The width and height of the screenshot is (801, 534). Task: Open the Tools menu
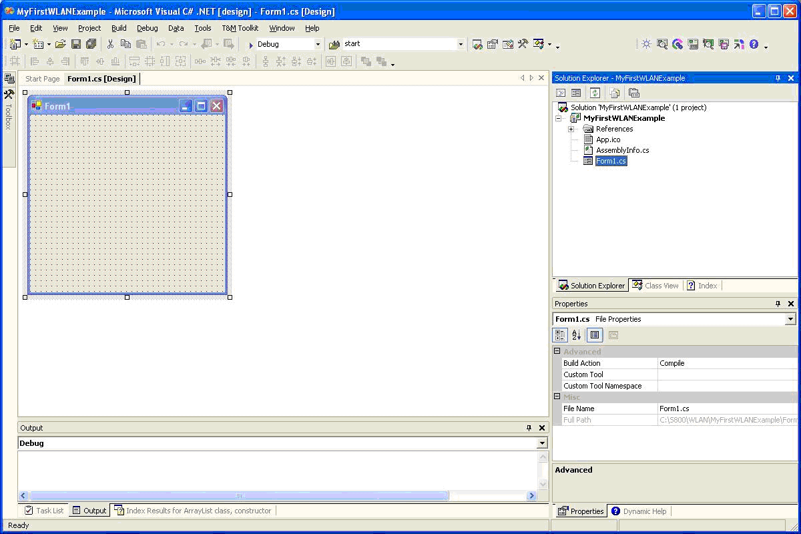[203, 28]
